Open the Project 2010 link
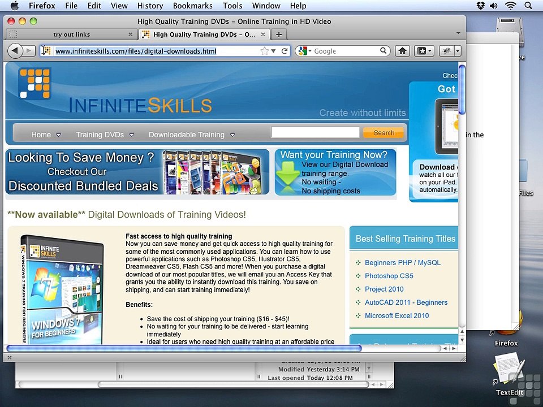The height and width of the screenshot is (407, 543). pyautogui.click(x=384, y=289)
